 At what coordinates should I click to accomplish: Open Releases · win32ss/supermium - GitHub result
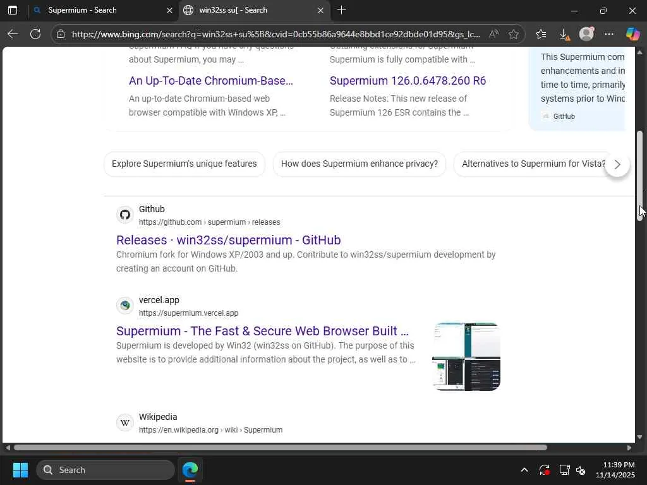228,240
